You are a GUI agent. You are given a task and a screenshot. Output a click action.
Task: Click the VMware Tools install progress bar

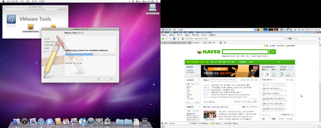click(90, 54)
